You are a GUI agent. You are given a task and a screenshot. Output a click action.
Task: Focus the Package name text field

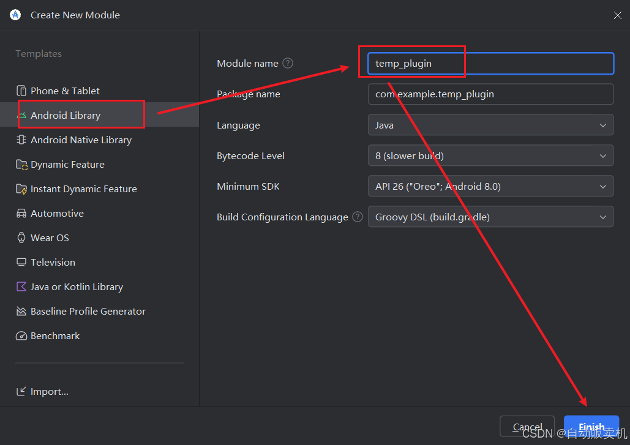point(490,94)
